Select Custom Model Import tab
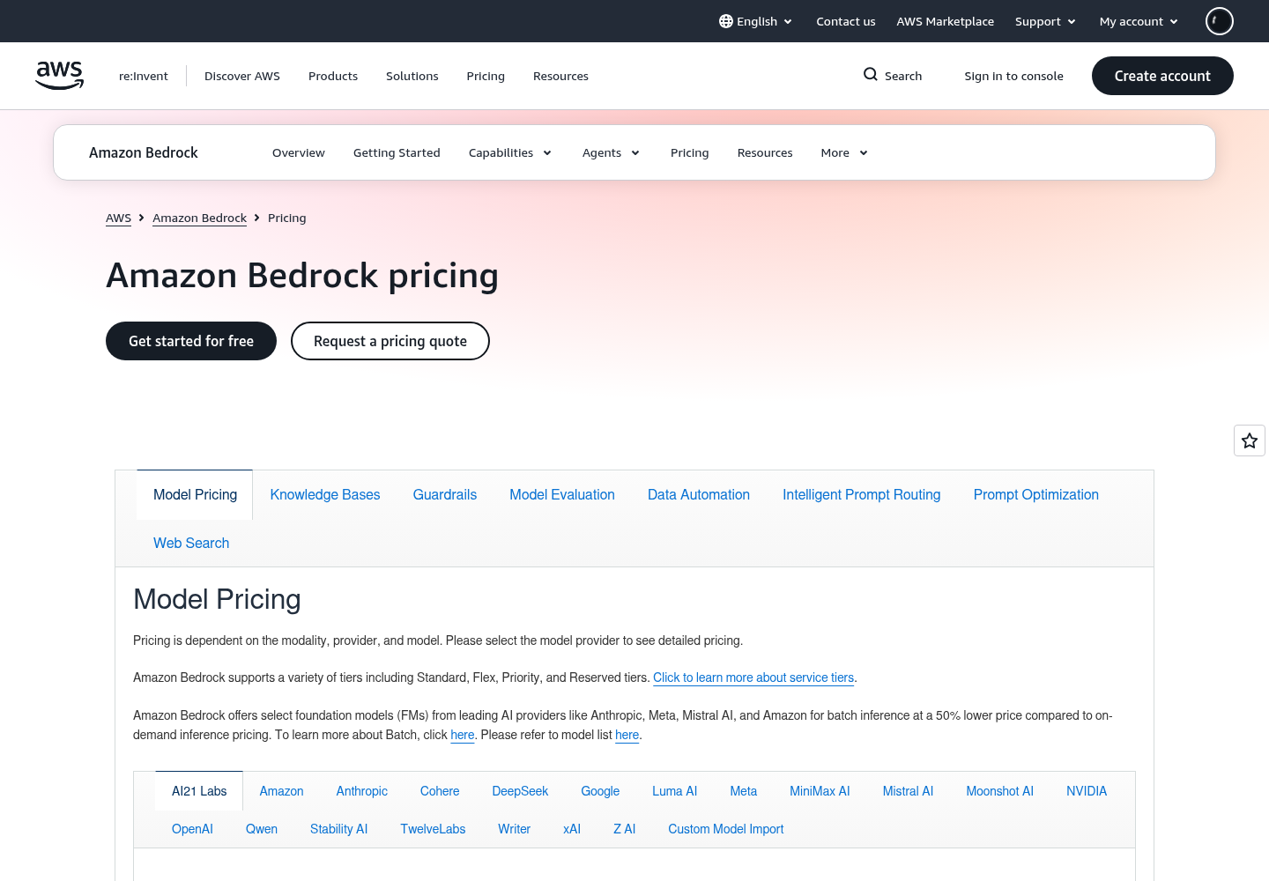This screenshot has width=1269, height=881. tap(726, 829)
